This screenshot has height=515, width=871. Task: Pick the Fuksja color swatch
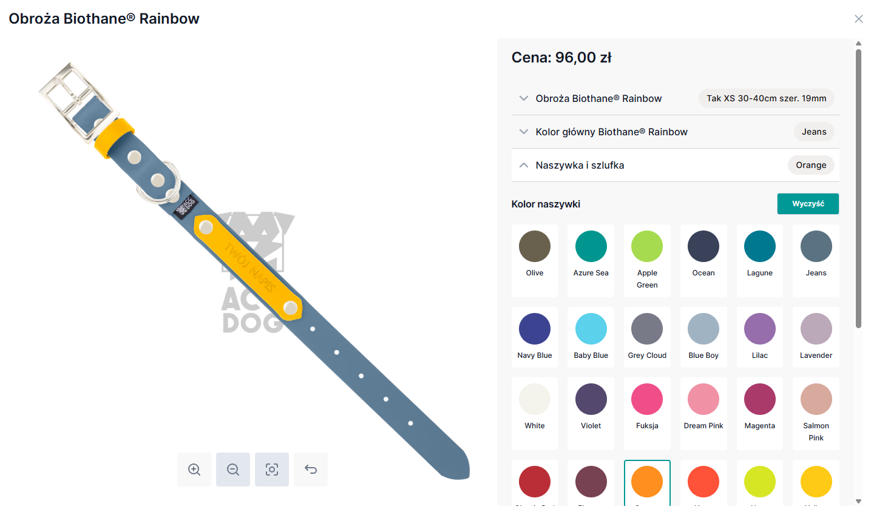(x=647, y=400)
